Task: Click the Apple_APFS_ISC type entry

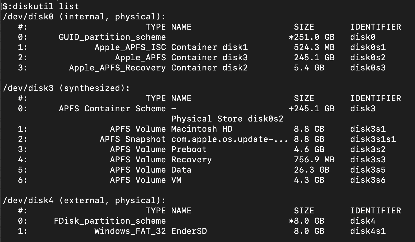Action: point(130,47)
